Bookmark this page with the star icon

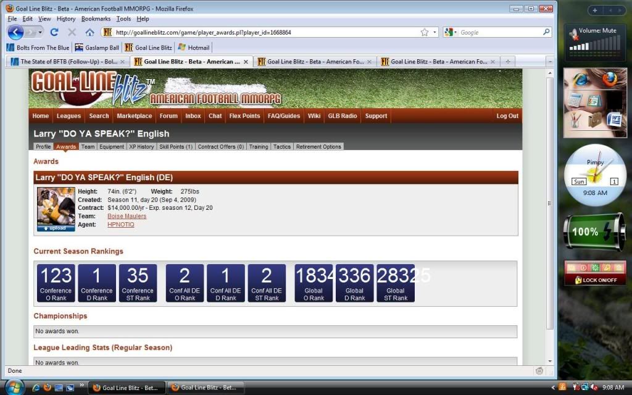click(x=425, y=32)
